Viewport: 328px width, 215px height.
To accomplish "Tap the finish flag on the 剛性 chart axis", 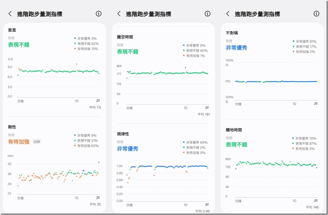I will click(98, 198).
